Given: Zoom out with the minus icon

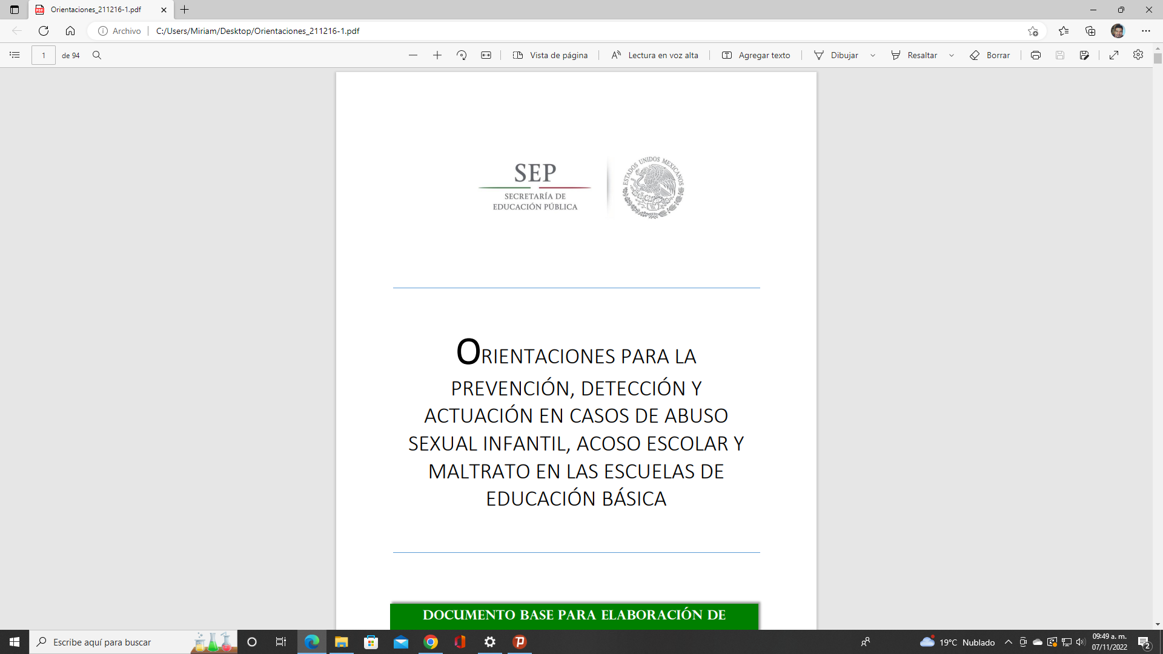Looking at the screenshot, I should pos(413,55).
